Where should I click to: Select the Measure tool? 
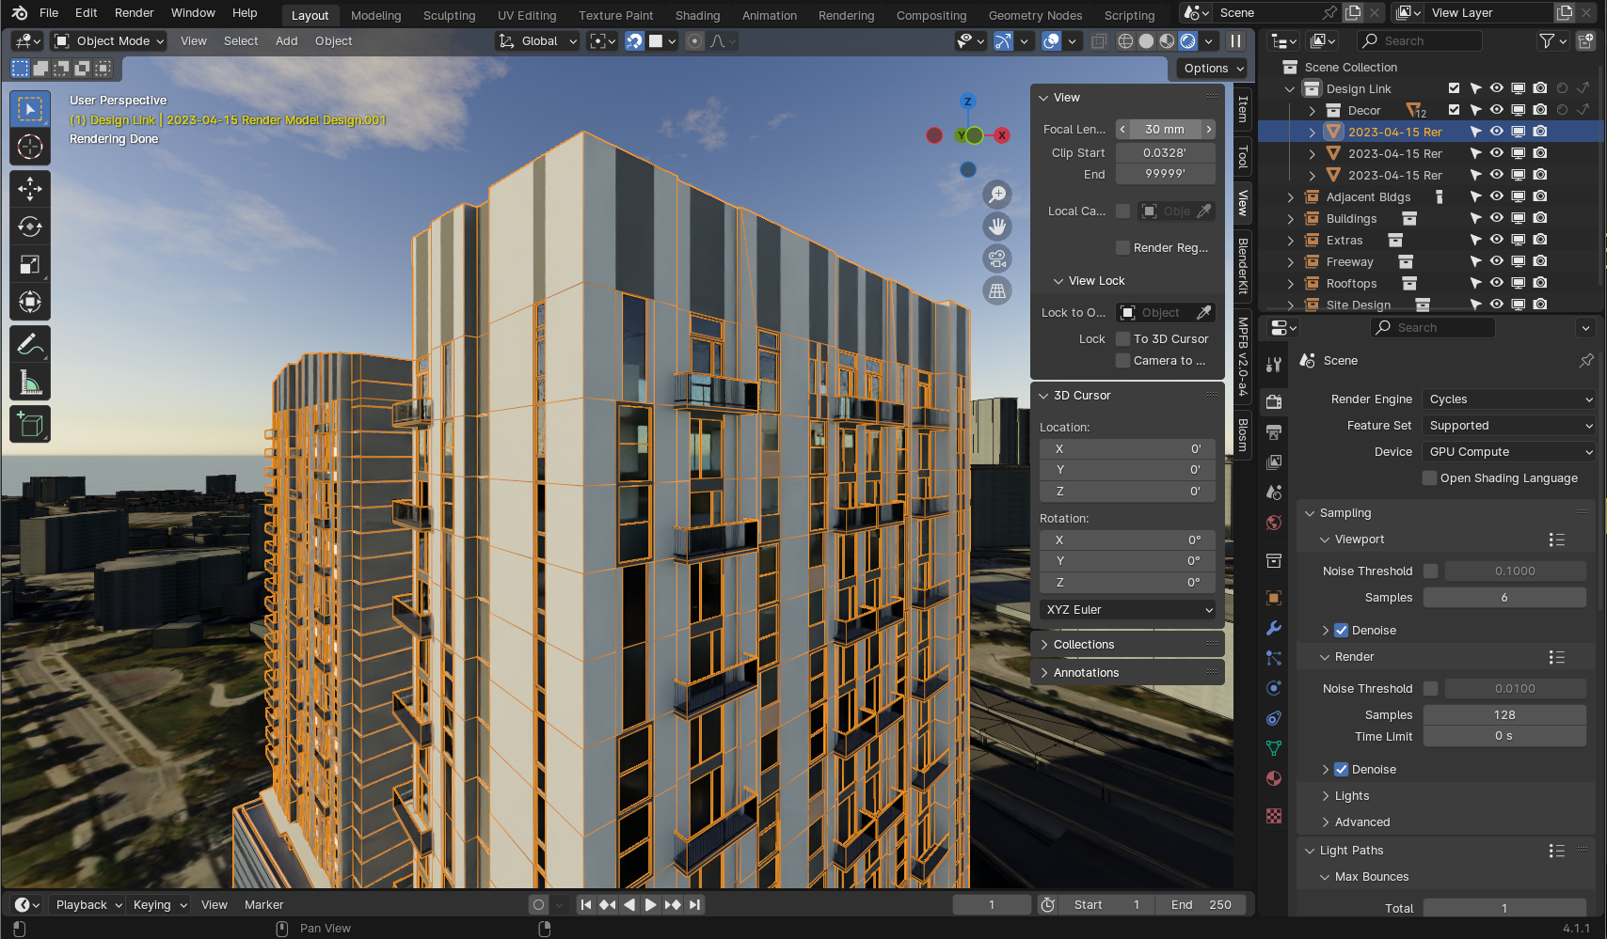click(x=30, y=383)
